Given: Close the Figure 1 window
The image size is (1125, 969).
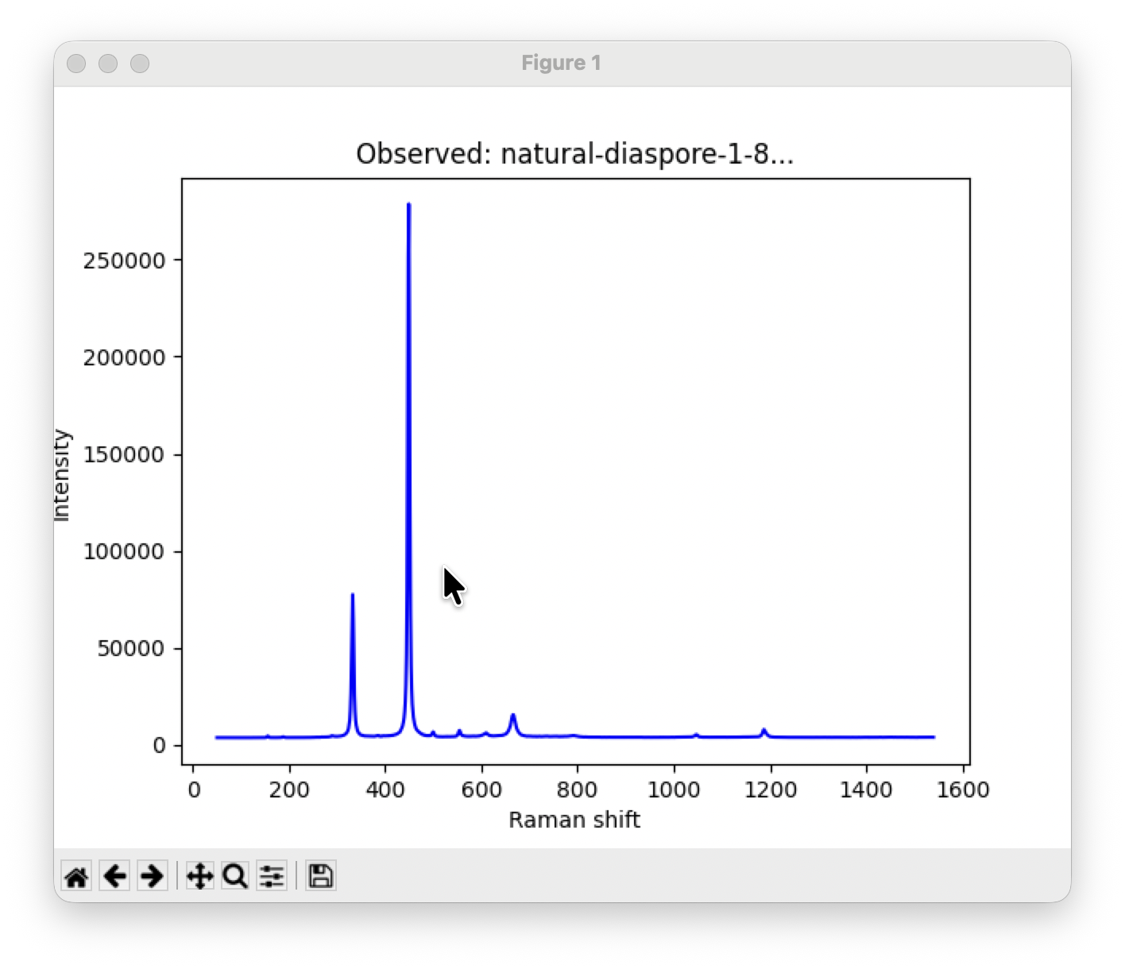Looking at the screenshot, I should click(76, 64).
